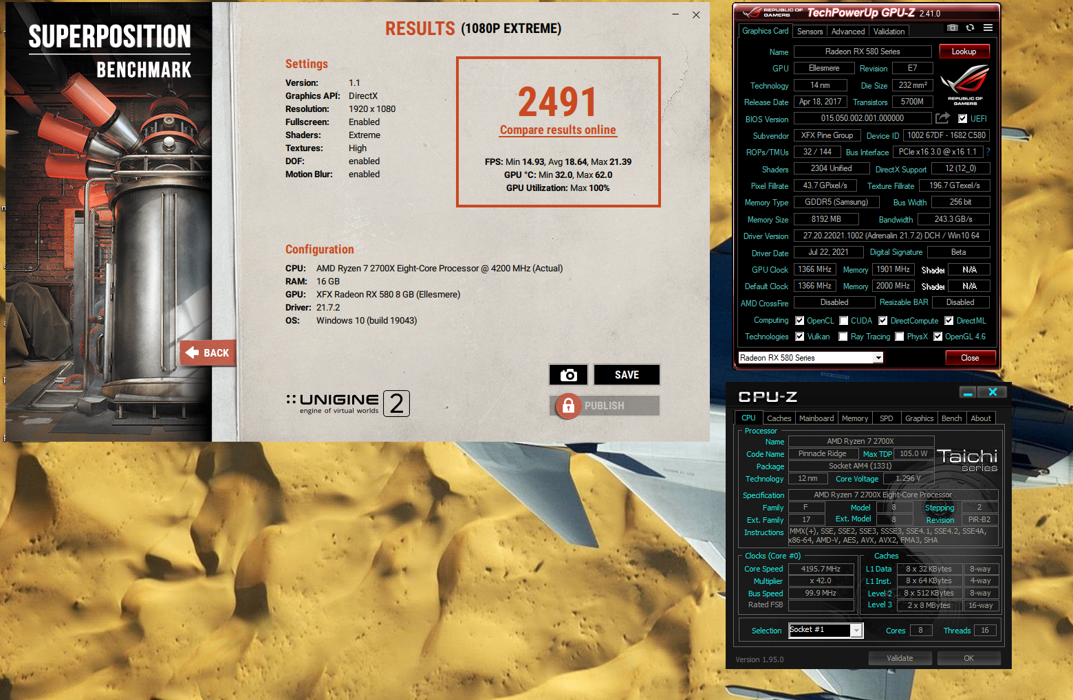Click the Bus Interface question mark
Viewport: 1073px width, 700px height.
pos(988,152)
